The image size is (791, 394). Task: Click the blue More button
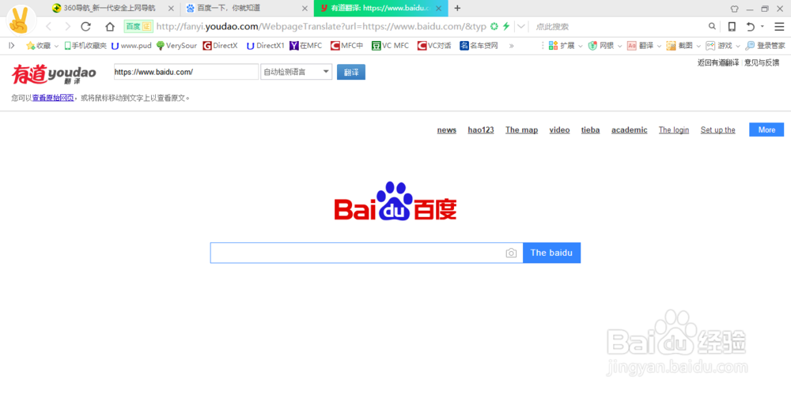coord(766,129)
